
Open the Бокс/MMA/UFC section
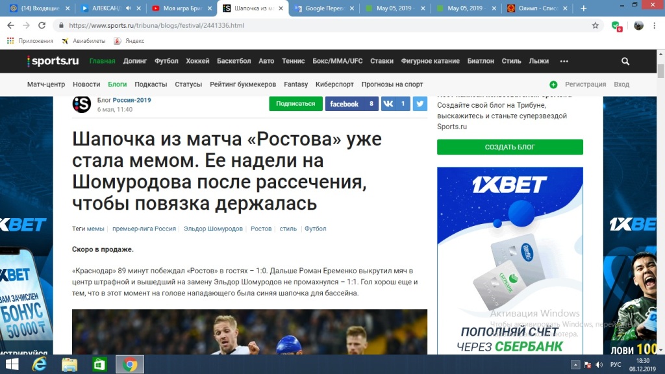click(x=338, y=61)
